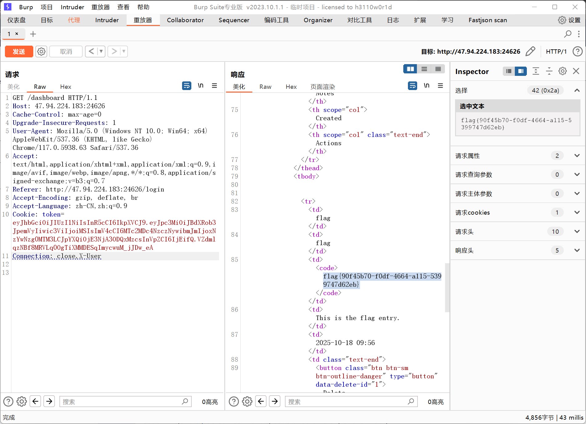Show non-printable chars in response panel
This screenshot has width=586, height=424.
(x=426, y=86)
